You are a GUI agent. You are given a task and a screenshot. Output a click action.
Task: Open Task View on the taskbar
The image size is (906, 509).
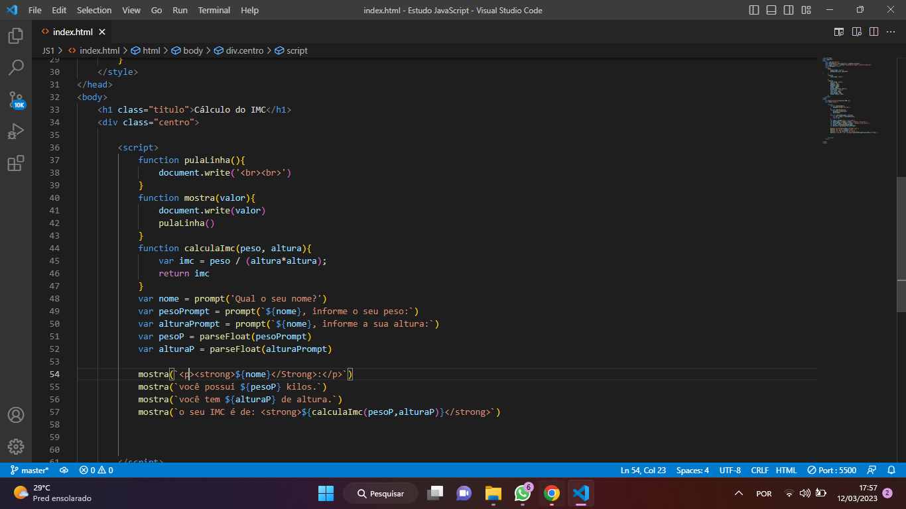pyautogui.click(x=435, y=493)
